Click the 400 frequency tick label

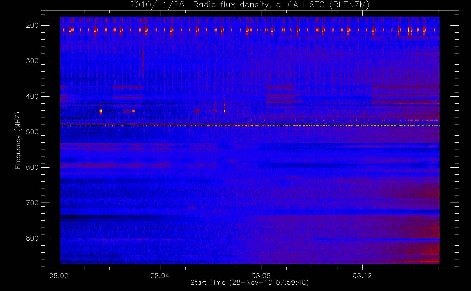pos(32,96)
